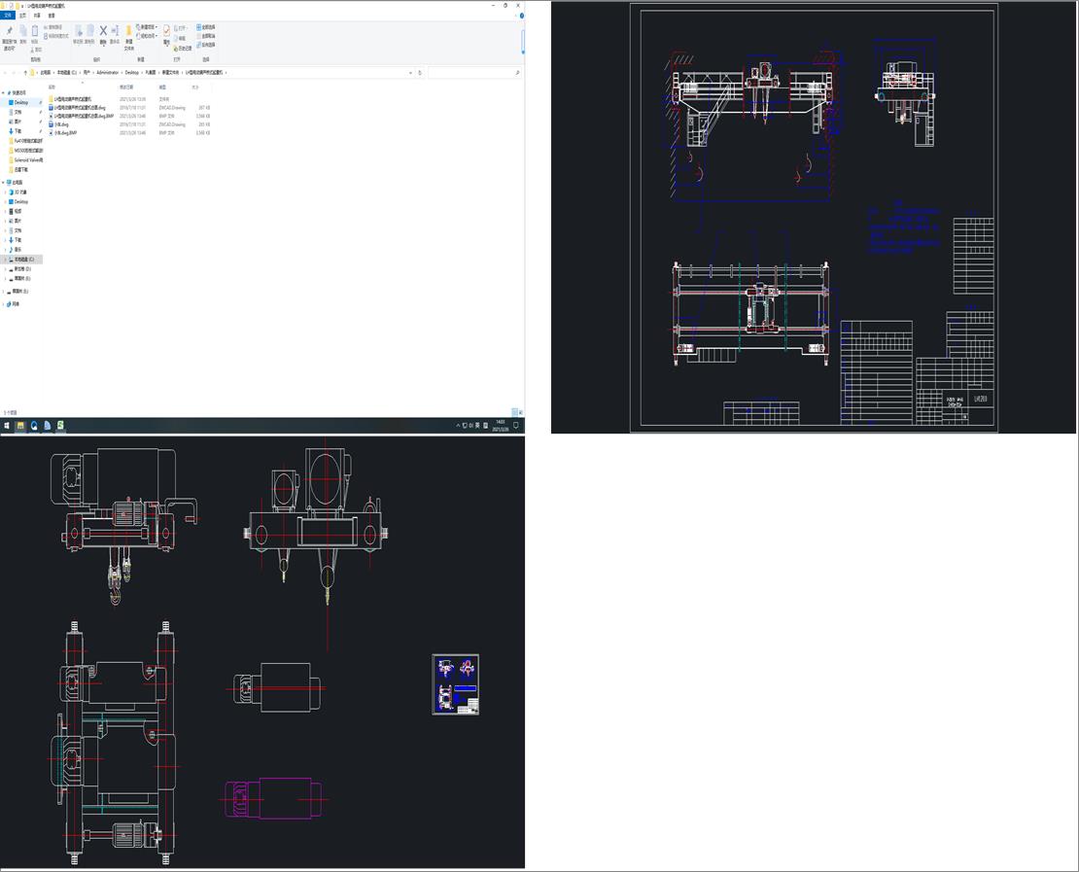Click the small drawing thumbnail in CAD view

[456, 684]
